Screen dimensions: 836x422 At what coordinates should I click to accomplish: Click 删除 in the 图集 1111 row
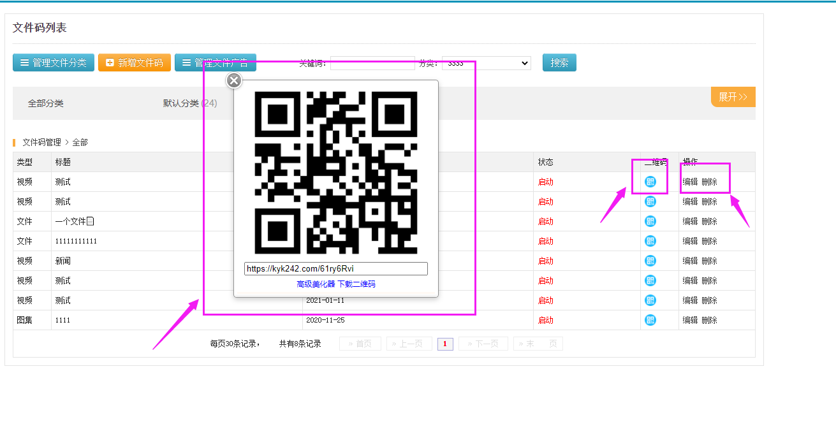coord(709,320)
